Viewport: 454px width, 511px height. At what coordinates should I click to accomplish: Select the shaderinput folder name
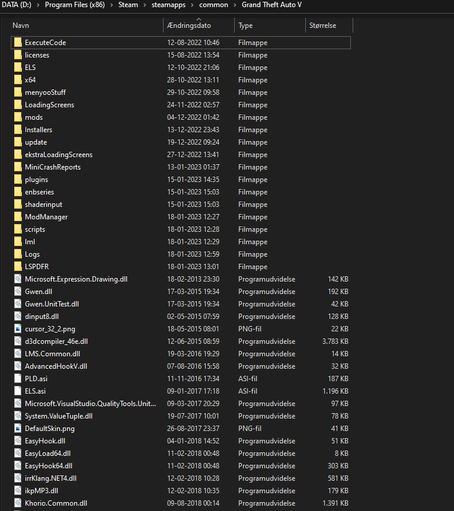coord(43,205)
